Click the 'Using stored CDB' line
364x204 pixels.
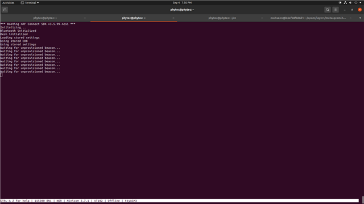14,41
